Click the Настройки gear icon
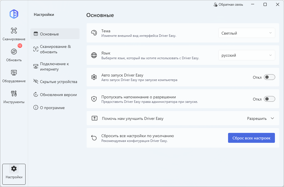The height and width of the screenshot is (187, 284). [14, 169]
